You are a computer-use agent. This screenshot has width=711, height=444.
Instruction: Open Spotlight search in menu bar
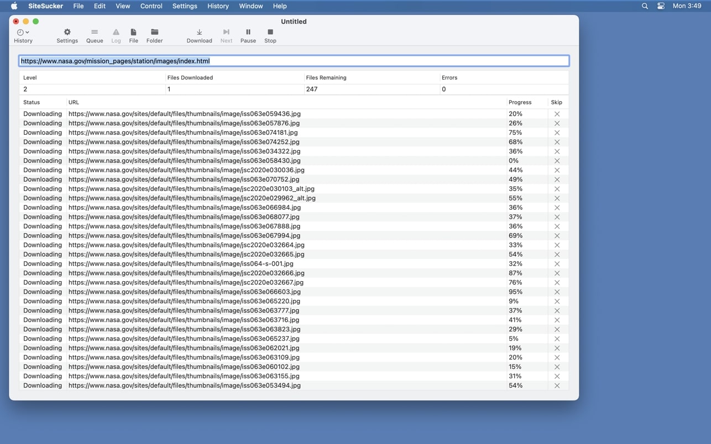(645, 6)
